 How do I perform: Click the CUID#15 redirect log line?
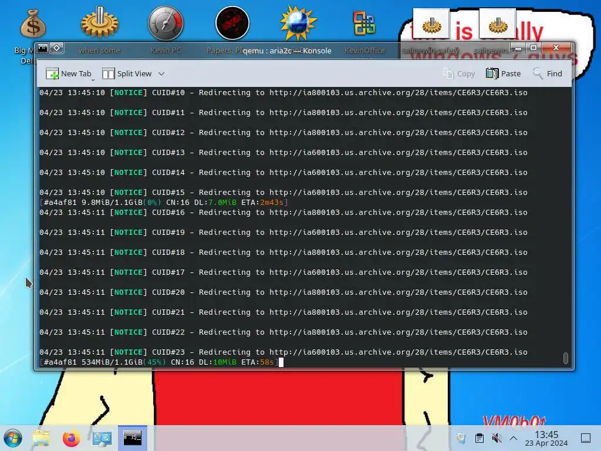click(283, 192)
